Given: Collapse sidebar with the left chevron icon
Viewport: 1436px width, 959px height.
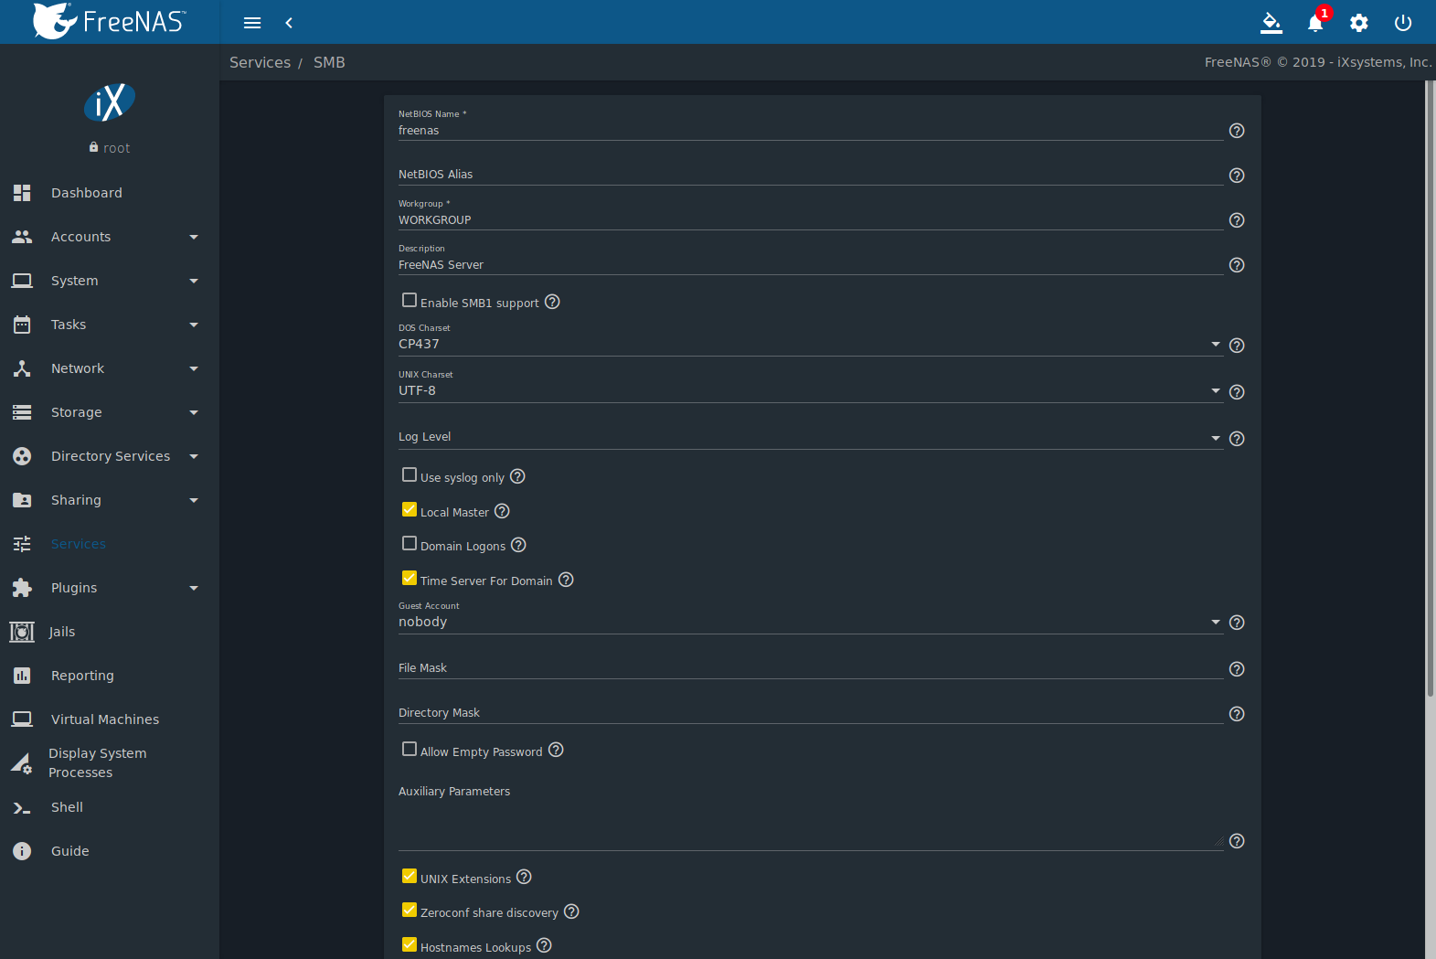Looking at the screenshot, I should pyautogui.click(x=289, y=23).
